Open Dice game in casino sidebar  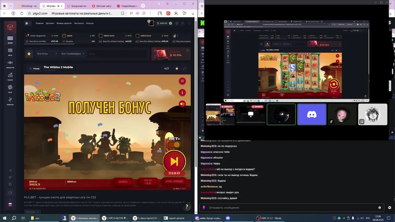(x=10, y=89)
